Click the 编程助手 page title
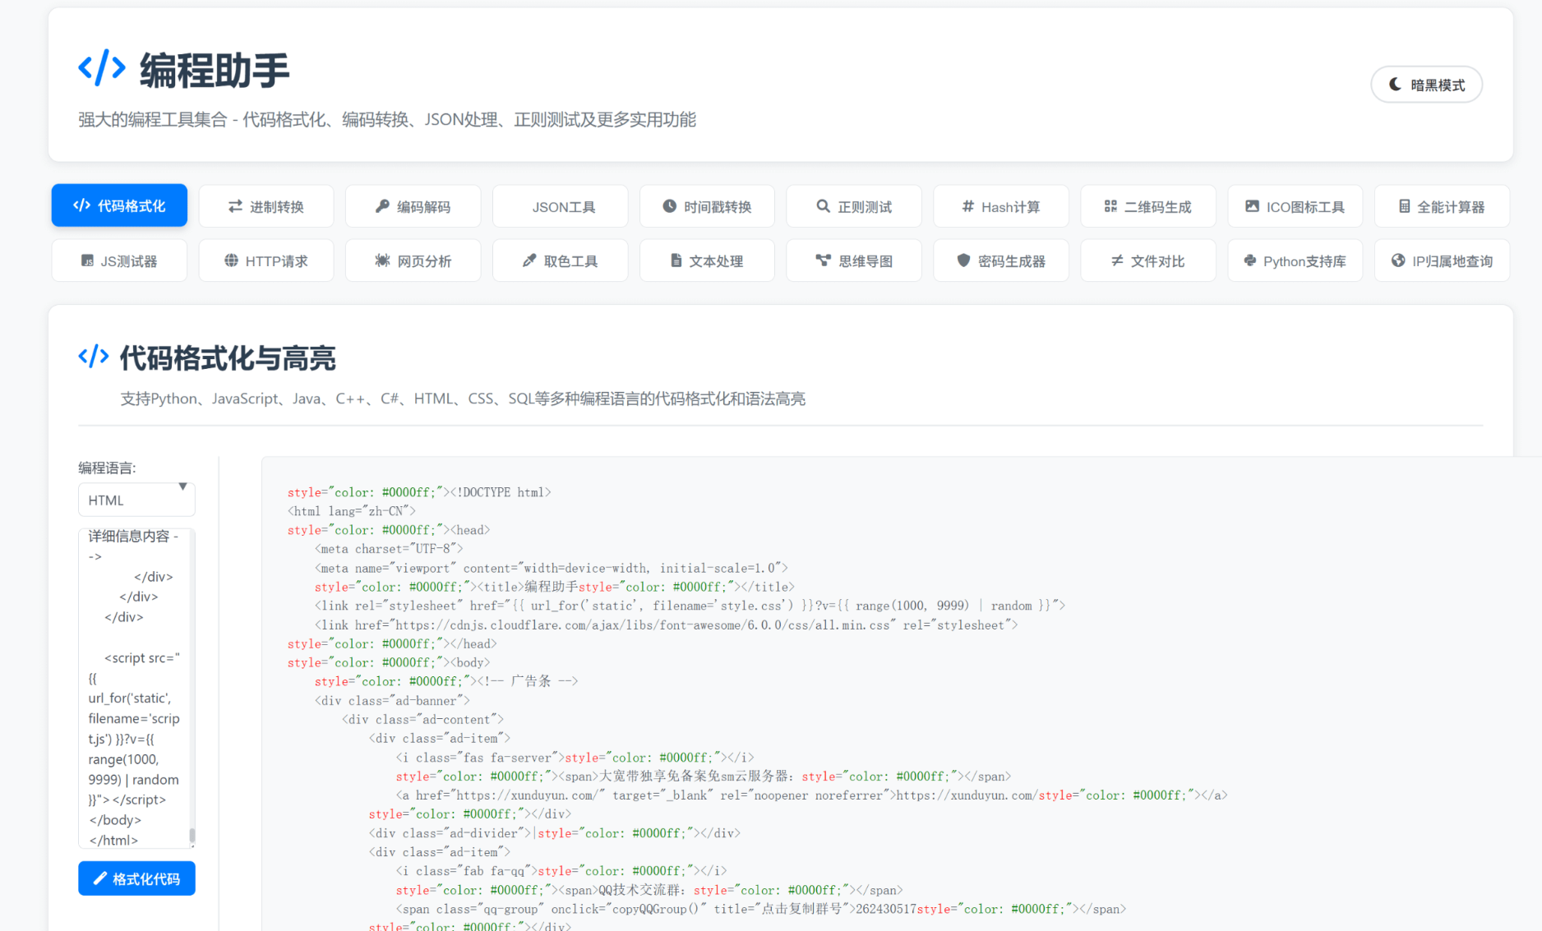The image size is (1542, 931). (215, 70)
